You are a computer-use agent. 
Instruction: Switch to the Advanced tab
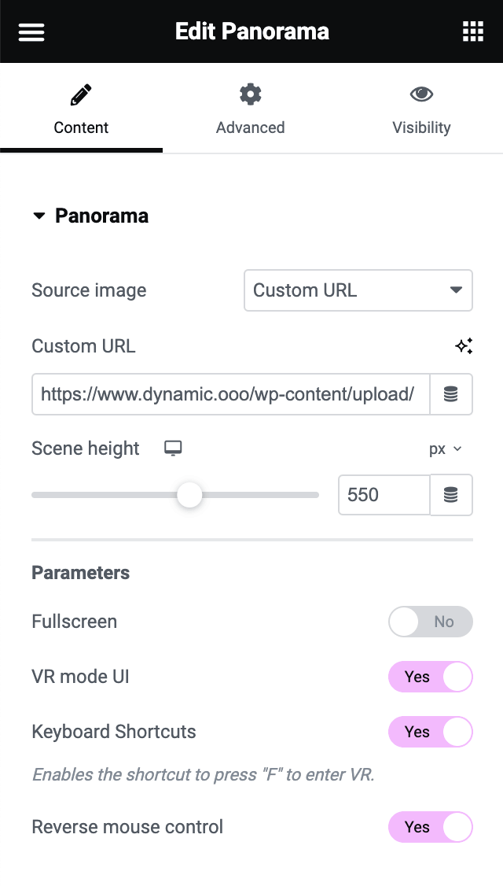point(250,109)
